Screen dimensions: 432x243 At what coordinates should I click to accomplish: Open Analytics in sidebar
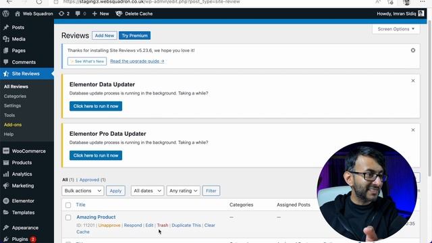point(22,174)
